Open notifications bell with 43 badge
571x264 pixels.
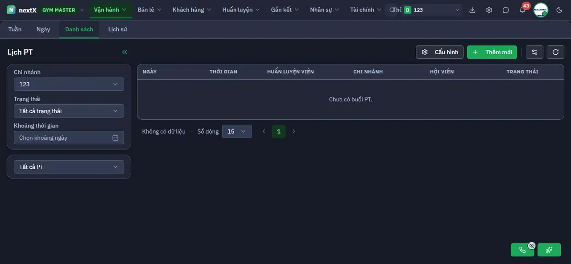click(x=522, y=10)
